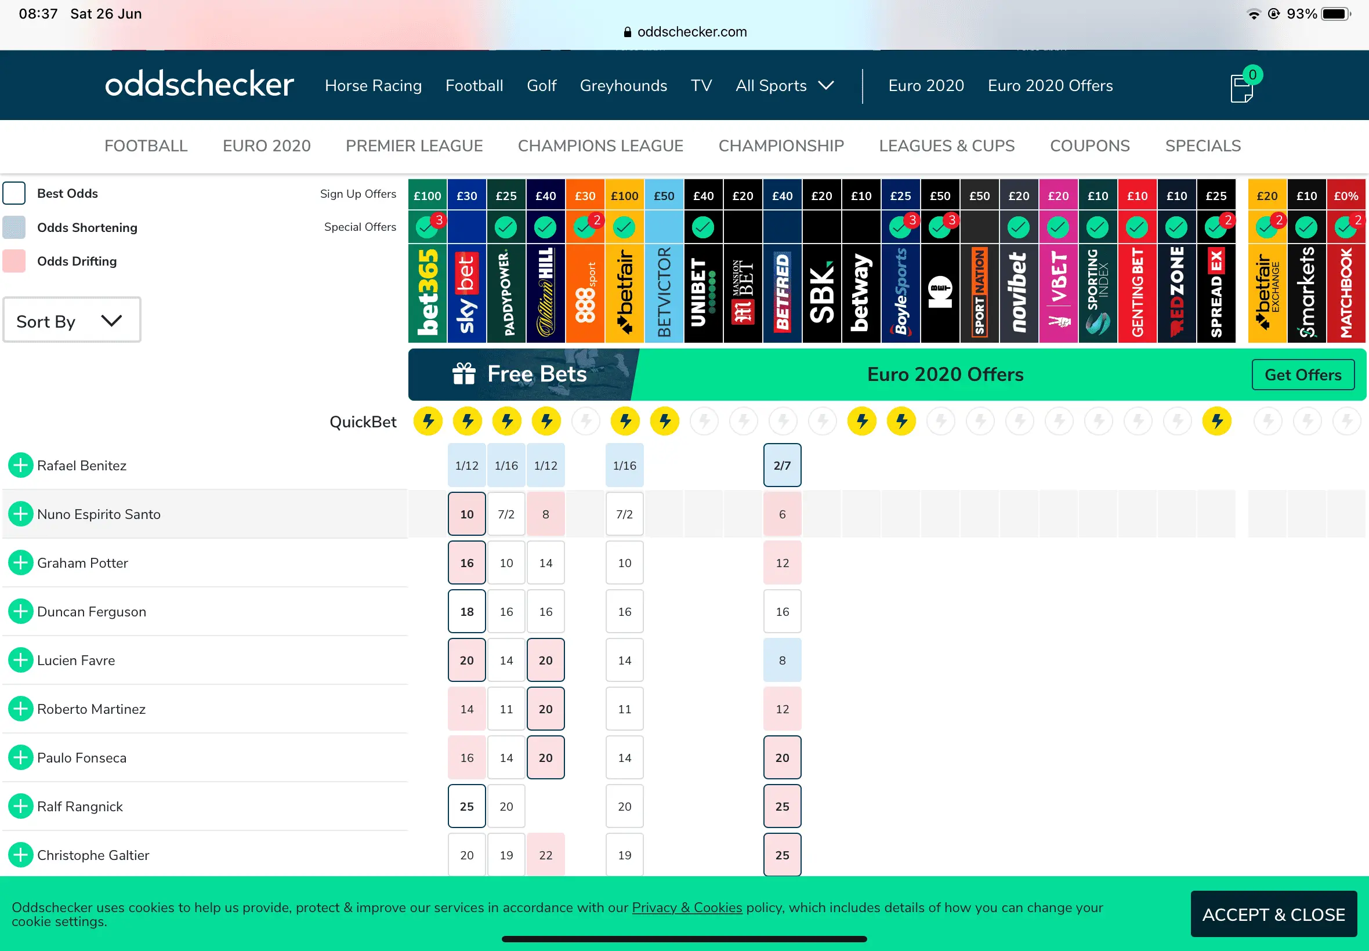The width and height of the screenshot is (1369, 951).
Task: Click the Paddy Power bookmaker logo
Action: click(x=506, y=292)
